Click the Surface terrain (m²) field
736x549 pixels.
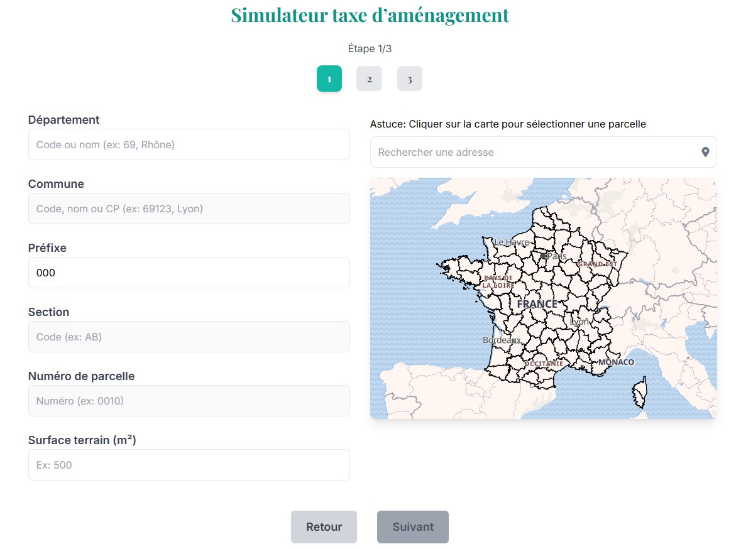[189, 465]
